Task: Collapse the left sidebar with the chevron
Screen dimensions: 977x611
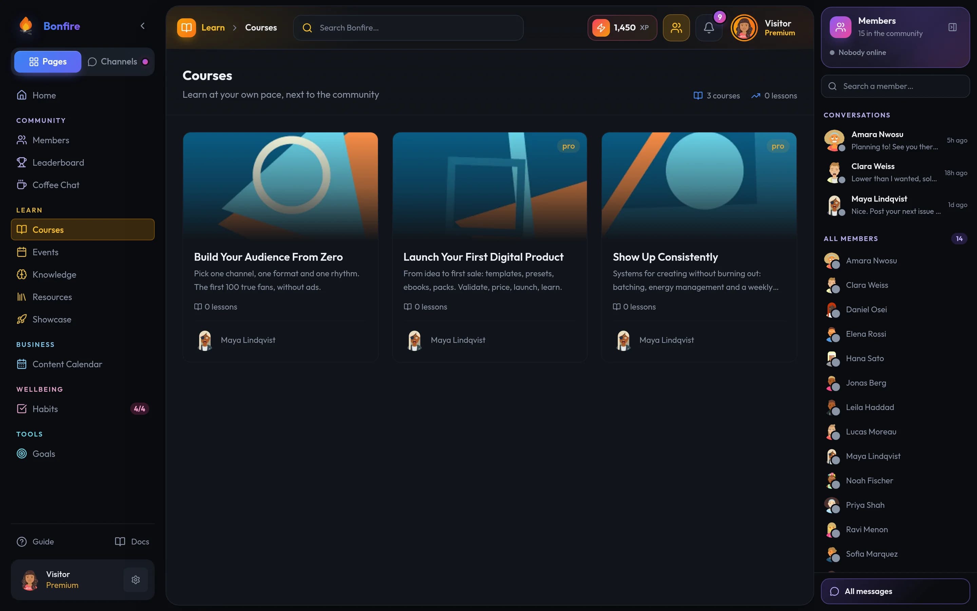Action: click(142, 26)
